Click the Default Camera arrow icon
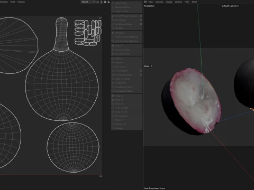Image resolution: width=254 pixels, height=190 pixels. tap(238, 6)
